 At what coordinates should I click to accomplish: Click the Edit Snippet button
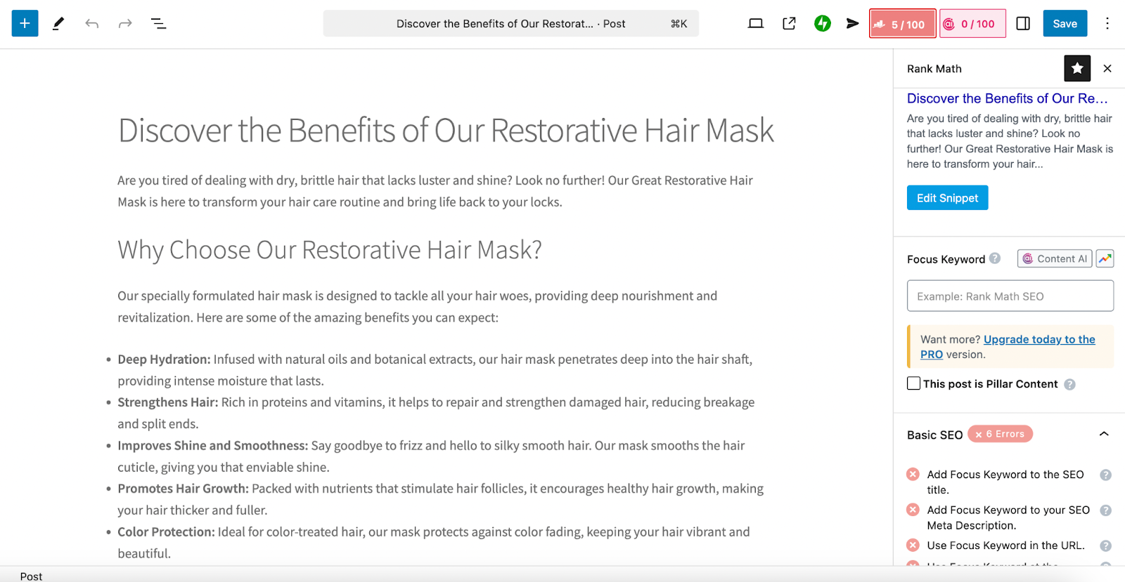(x=947, y=198)
